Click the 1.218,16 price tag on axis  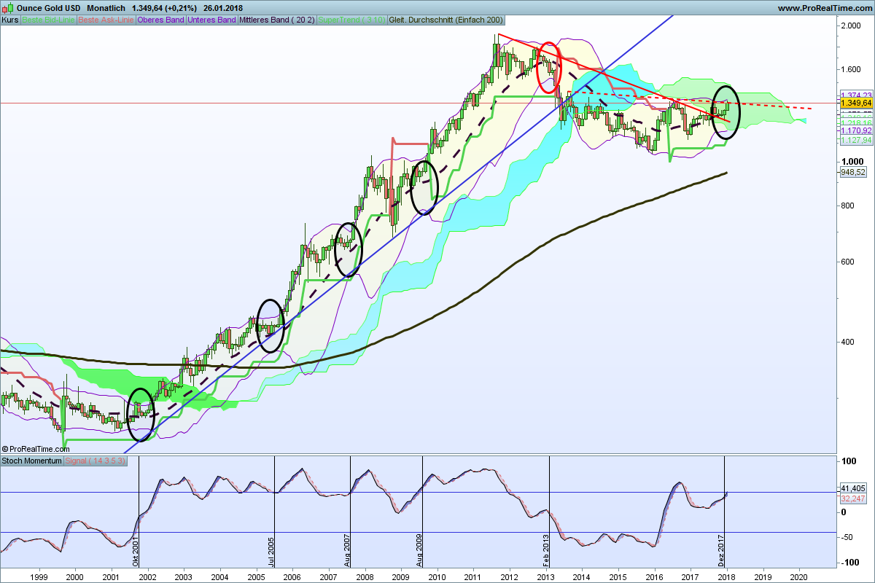point(857,122)
